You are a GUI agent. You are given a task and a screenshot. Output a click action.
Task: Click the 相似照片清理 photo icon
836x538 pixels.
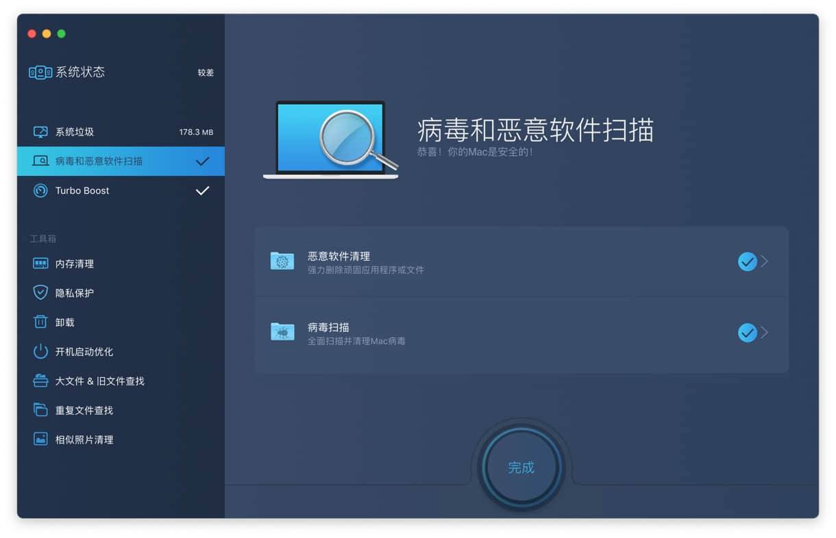40,439
